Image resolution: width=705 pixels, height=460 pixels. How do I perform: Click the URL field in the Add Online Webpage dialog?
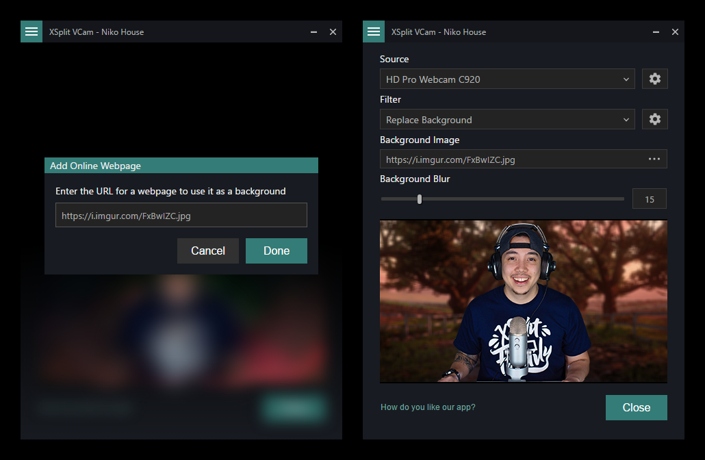pos(181,216)
